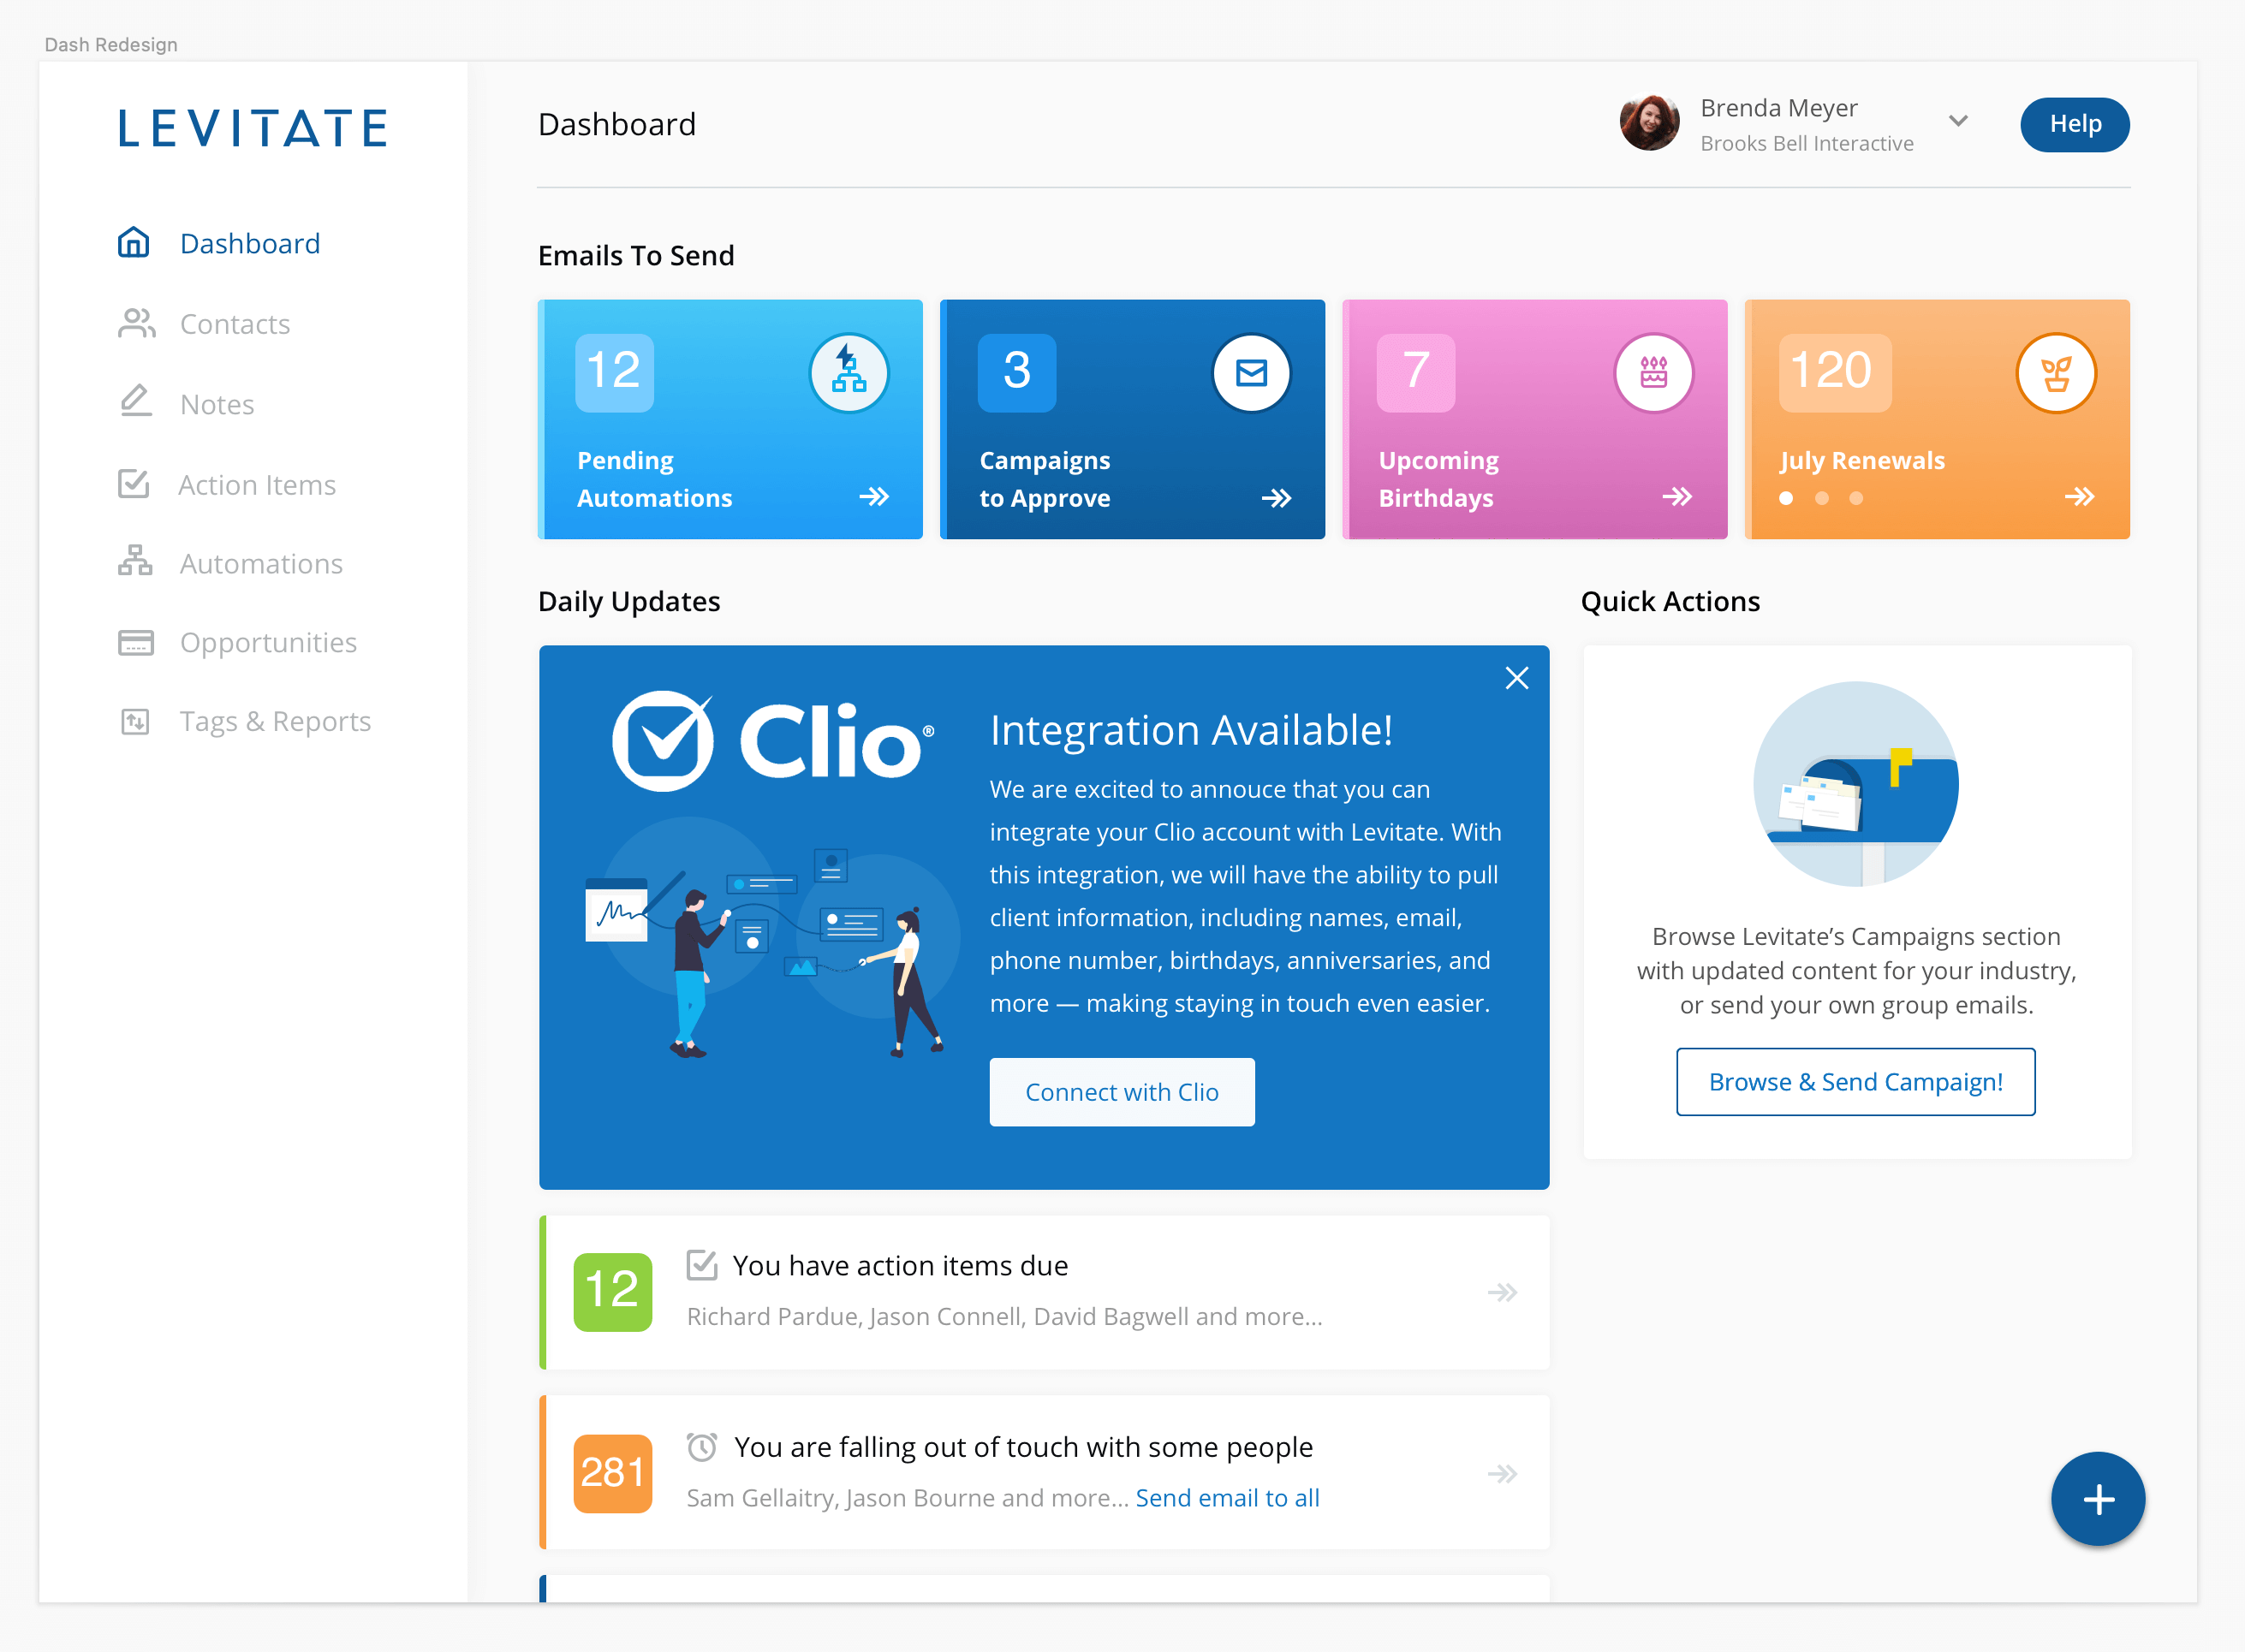Click the 'Brooks Bell Interactive' company name
2245x1652 pixels.
point(1807,143)
